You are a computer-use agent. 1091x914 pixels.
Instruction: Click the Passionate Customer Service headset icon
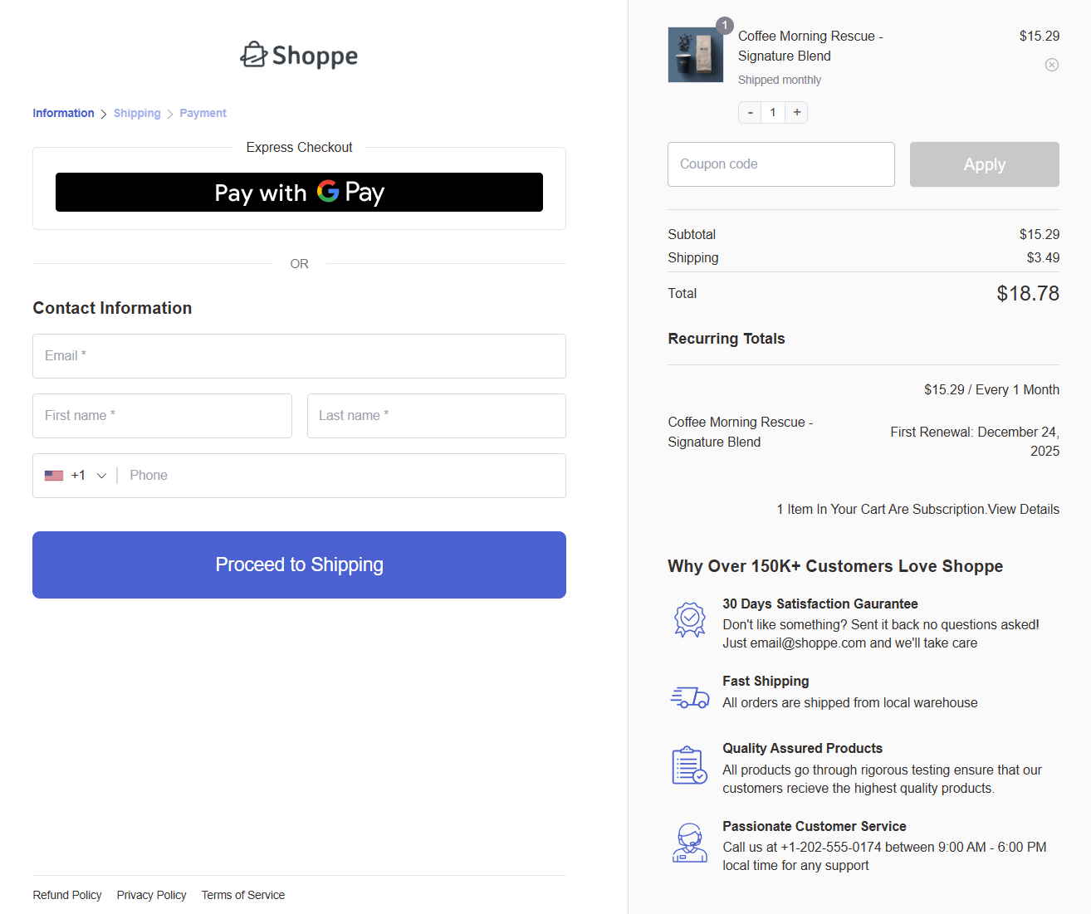click(689, 843)
